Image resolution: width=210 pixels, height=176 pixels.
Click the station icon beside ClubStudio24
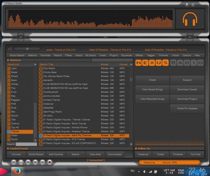tap(41, 92)
